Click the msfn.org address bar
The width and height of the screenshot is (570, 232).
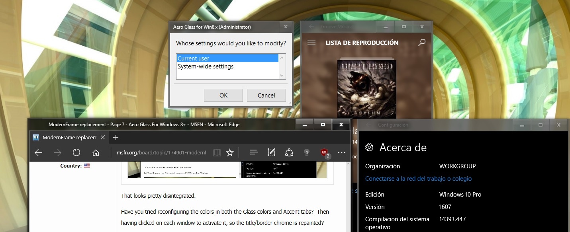tap(161, 152)
